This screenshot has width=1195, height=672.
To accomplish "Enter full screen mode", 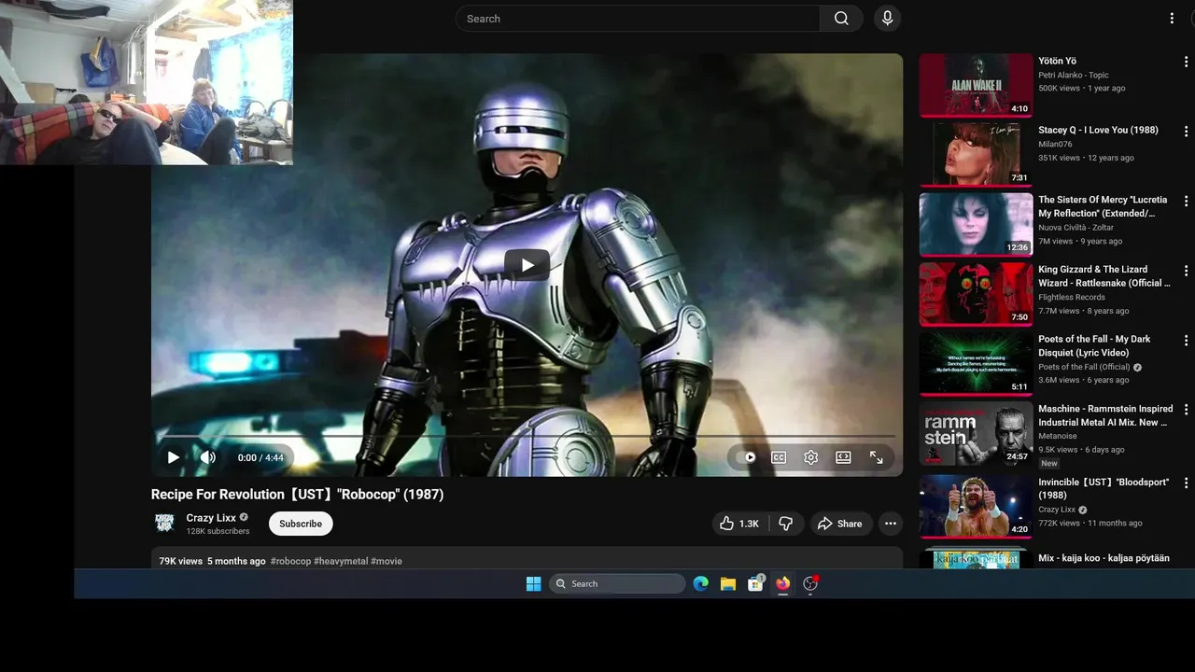I will pyautogui.click(x=876, y=457).
